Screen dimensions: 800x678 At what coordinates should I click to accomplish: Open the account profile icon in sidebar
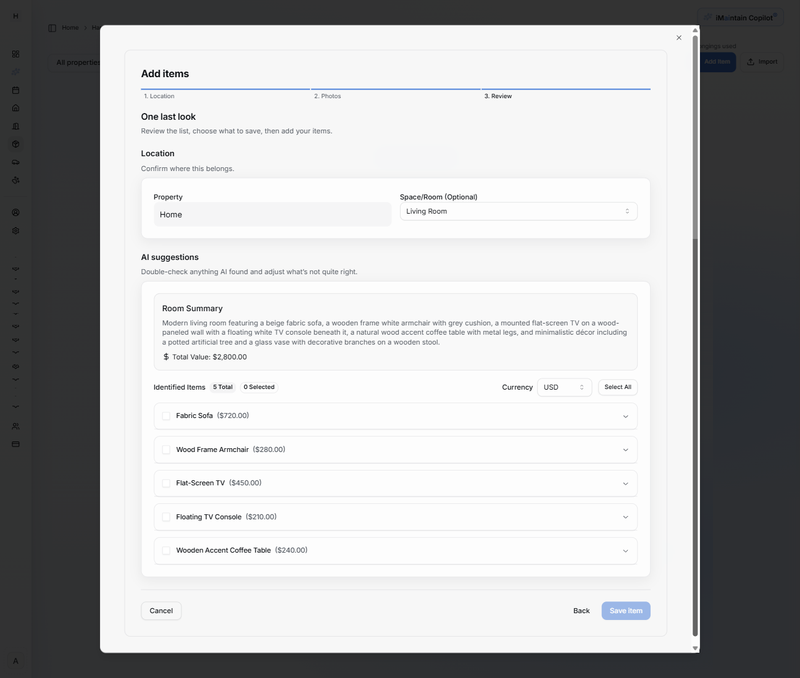tap(15, 212)
